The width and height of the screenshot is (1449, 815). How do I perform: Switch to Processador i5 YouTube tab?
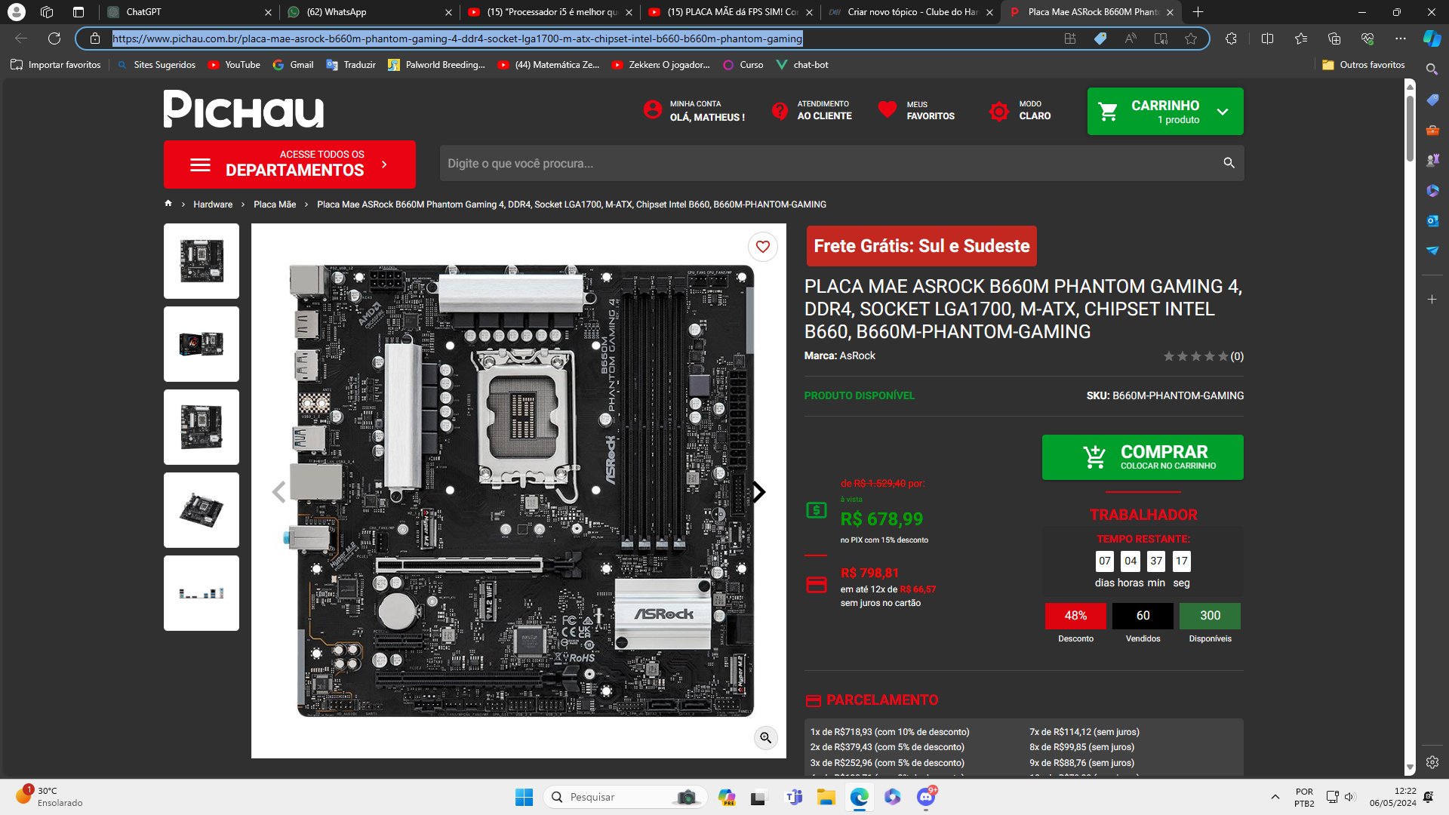549,12
